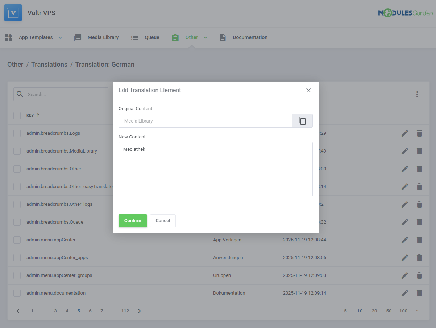Click the green Other clipboard icon
Viewport: 436px width, 328px height.
175,37
